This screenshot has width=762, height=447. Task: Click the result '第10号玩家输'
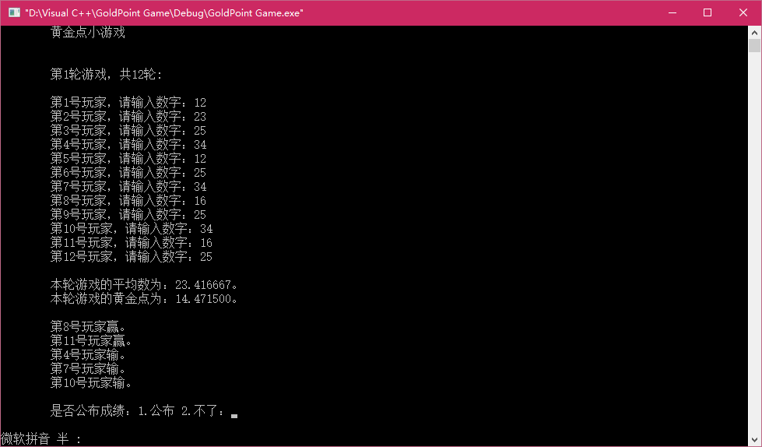pos(91,383)
